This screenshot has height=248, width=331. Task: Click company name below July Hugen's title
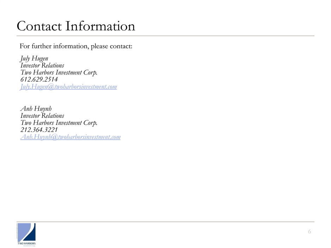point(59,72)
